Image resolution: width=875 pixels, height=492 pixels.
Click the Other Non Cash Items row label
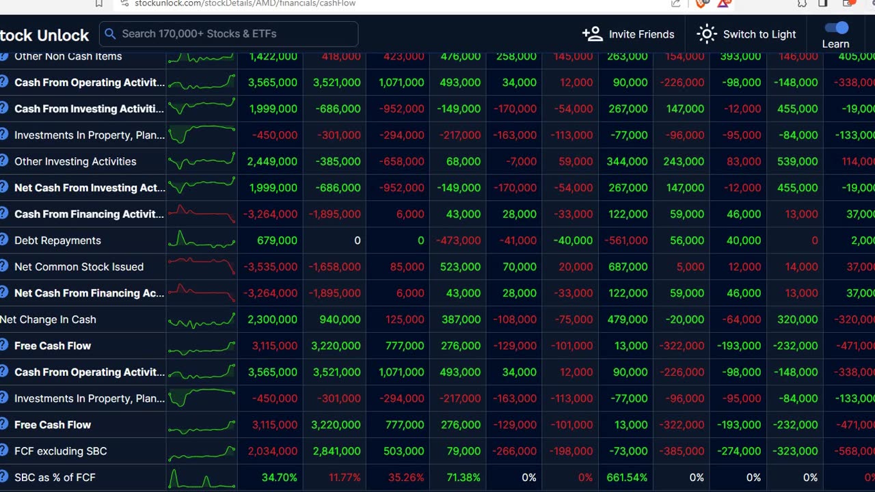click(68, 56)
